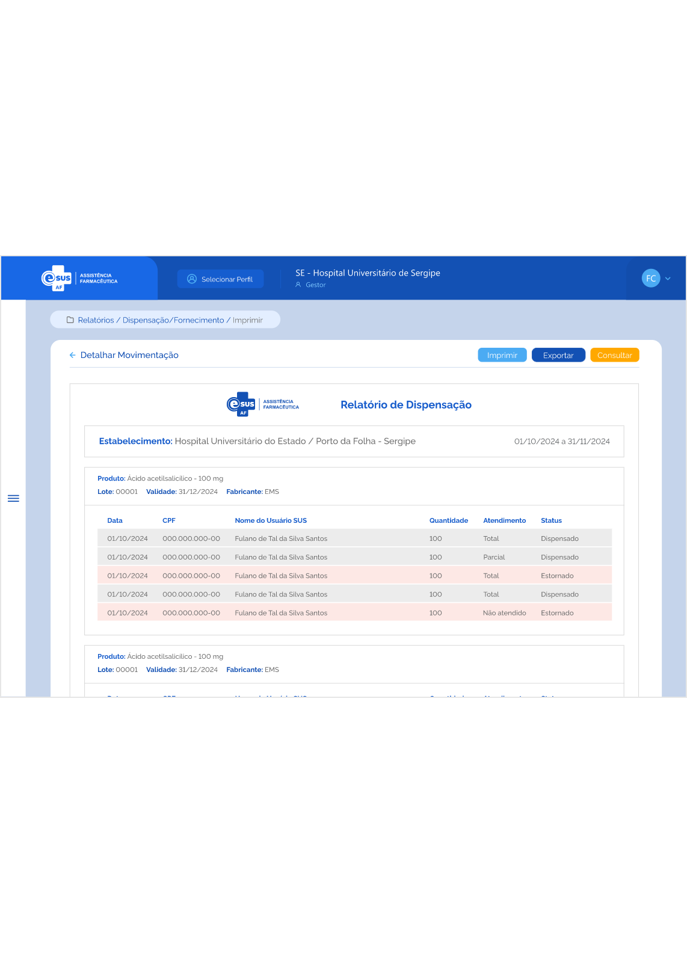Click the orange Consultar button
The image size is (687, 953).
pyautogui.click(x=614, y=355)
